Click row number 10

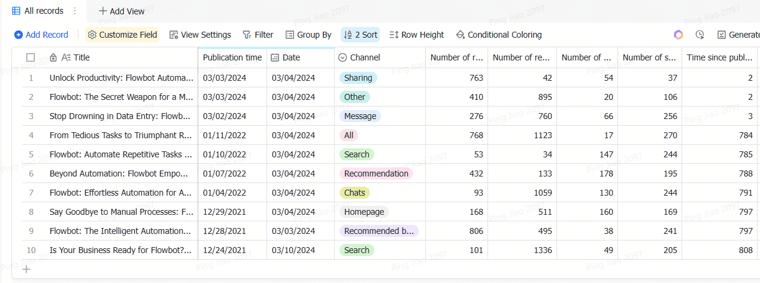[31, 250]
